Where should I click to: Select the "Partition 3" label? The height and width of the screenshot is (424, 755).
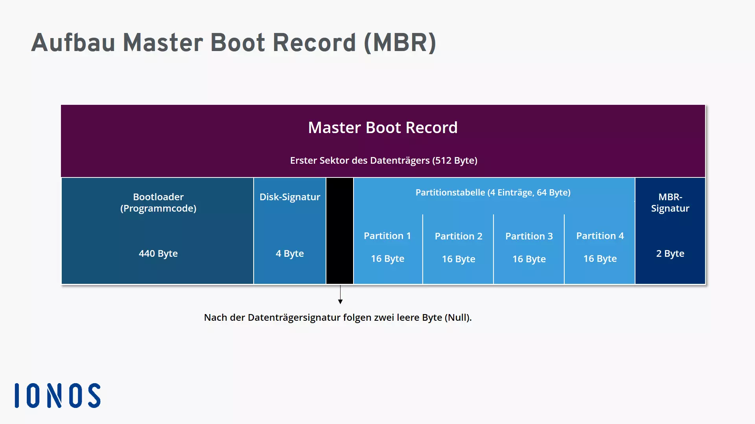(x=529, y=236)
